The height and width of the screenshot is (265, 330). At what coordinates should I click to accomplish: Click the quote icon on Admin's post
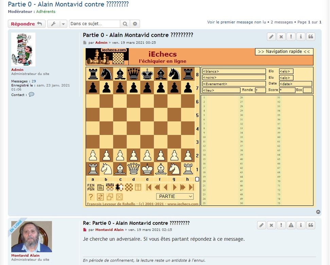pos(311,37)
